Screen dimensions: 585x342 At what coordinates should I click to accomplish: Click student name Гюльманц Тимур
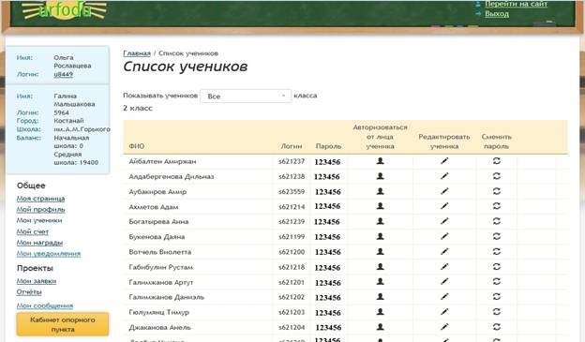pos(159,312)
